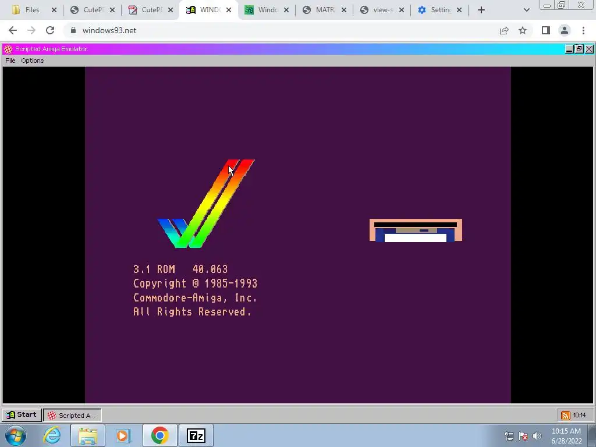The width and height of the screenshot is (596, 447).
Task: Go back to the previous page
Action: (x=13, y=30)
